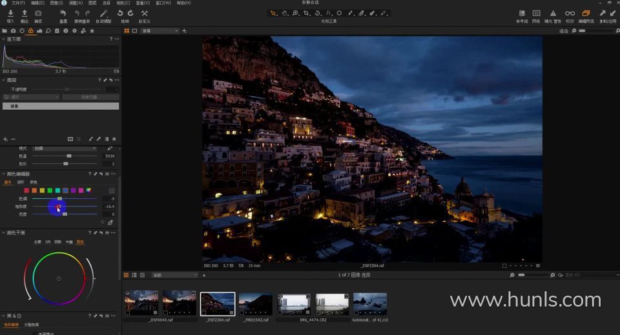
Task: Select the Pan hand cursor tool
Action: 285,13
